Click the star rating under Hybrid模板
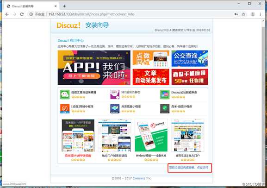 point(151,160)
